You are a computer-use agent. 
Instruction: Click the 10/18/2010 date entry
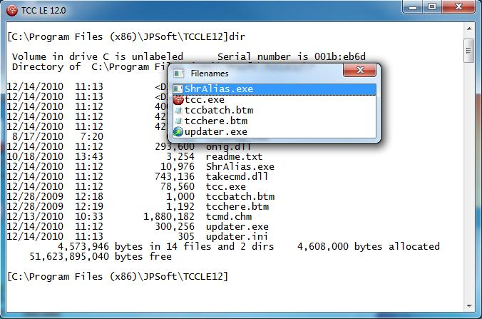pyautogui.click(x=35, y=156)
